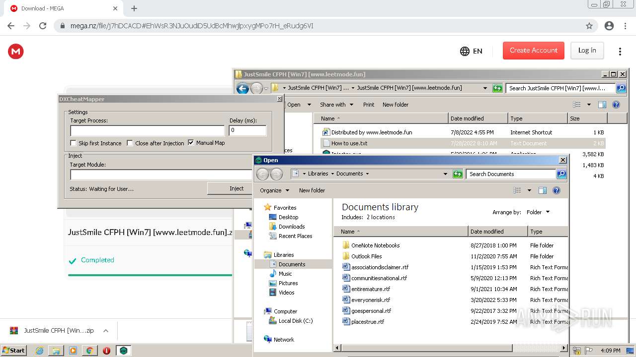Launch Internet Explorer from taskbar
The width and height of the screenshot is (636, 357).
[40, 351]
